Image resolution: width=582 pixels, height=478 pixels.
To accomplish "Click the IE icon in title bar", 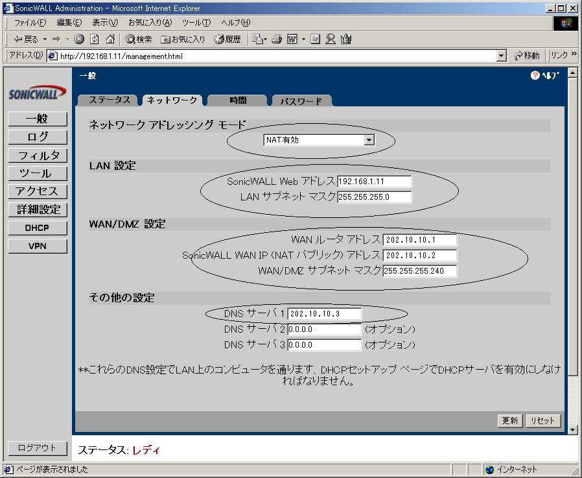I will coord(8,8).
